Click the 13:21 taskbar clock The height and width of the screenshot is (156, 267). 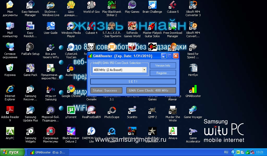[260, 152]
